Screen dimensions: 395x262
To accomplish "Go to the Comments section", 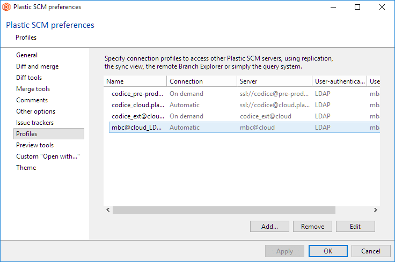I will [x=32, y=100].
